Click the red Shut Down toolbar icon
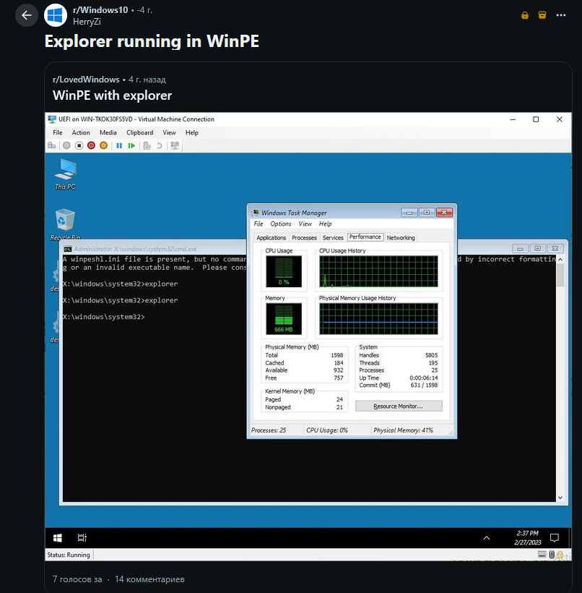 [91, 145]
